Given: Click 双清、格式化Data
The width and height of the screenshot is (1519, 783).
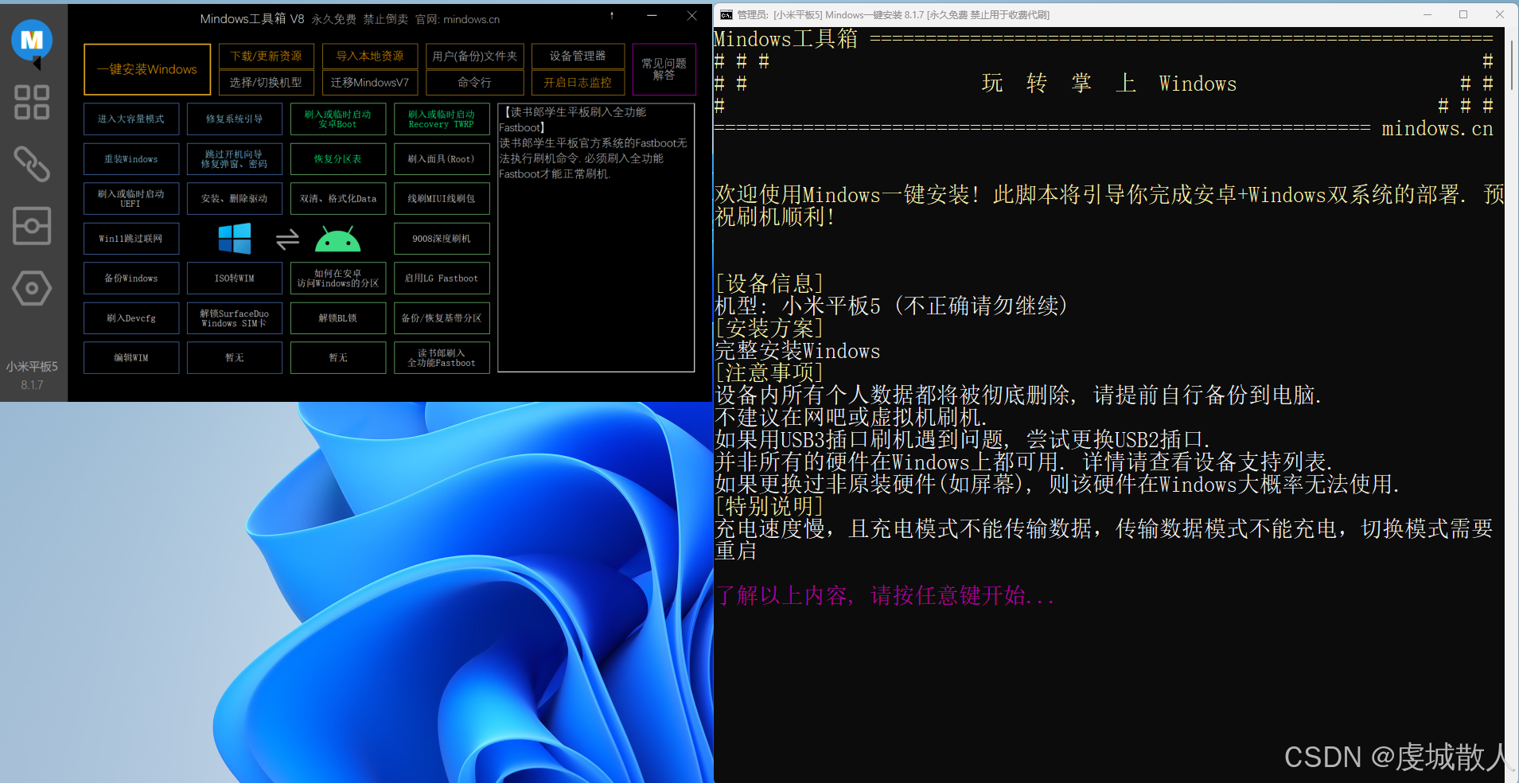Looking at the screenshot, I should tap(338, 199).
